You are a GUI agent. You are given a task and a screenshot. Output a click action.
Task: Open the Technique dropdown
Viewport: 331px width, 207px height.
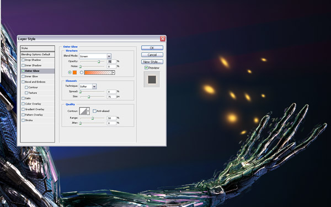point(88,86)
